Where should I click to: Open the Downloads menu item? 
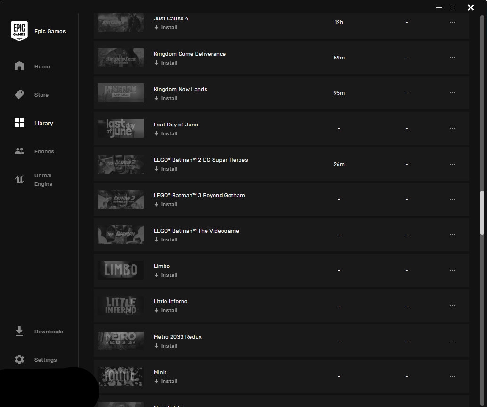coord(49,332)
